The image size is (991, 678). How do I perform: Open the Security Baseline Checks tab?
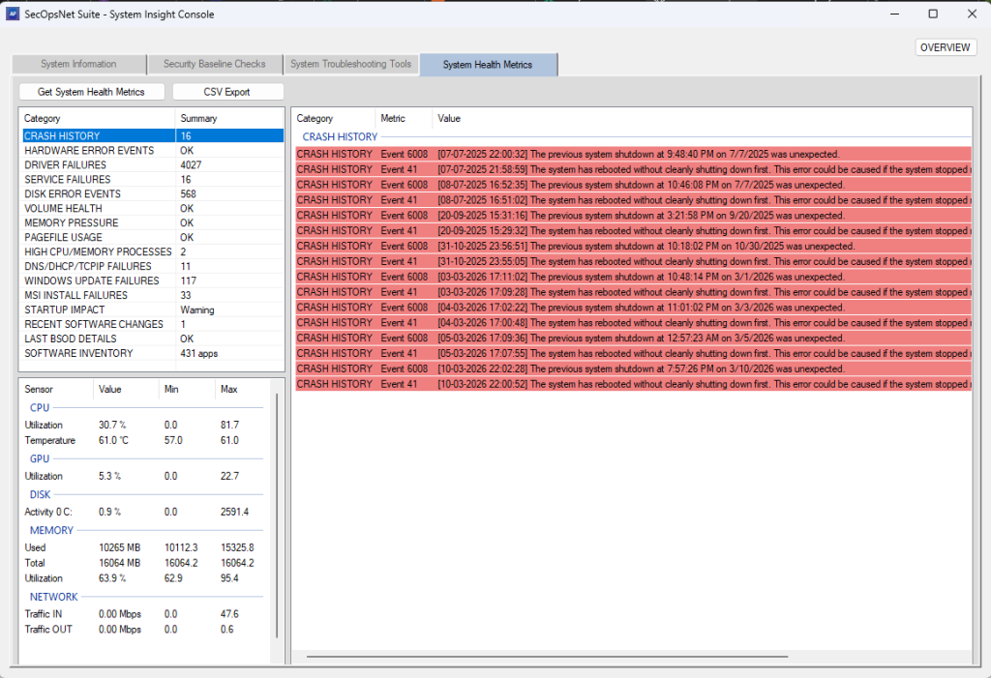[x=214, y=65]
